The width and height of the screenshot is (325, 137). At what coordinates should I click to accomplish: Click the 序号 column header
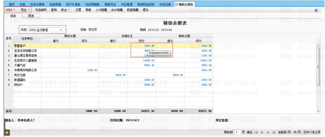click(9, 38)
